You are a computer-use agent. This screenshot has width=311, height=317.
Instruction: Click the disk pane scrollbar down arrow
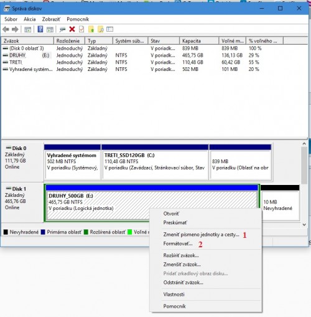[x=304, y=224]
